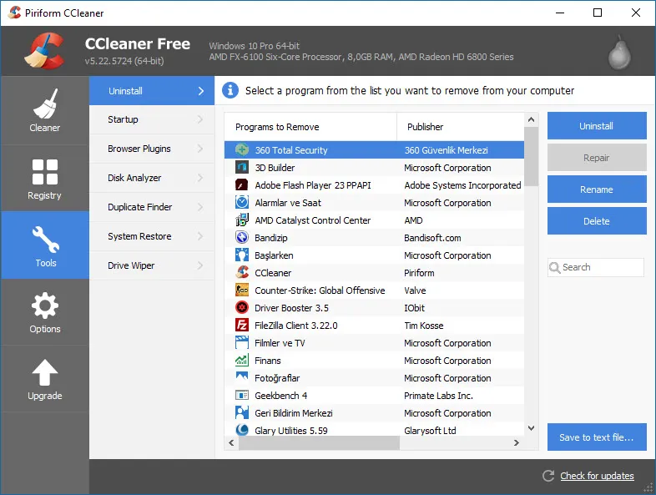Click the Glary Utilities 5.59 icon

click(x=242, y=430)
